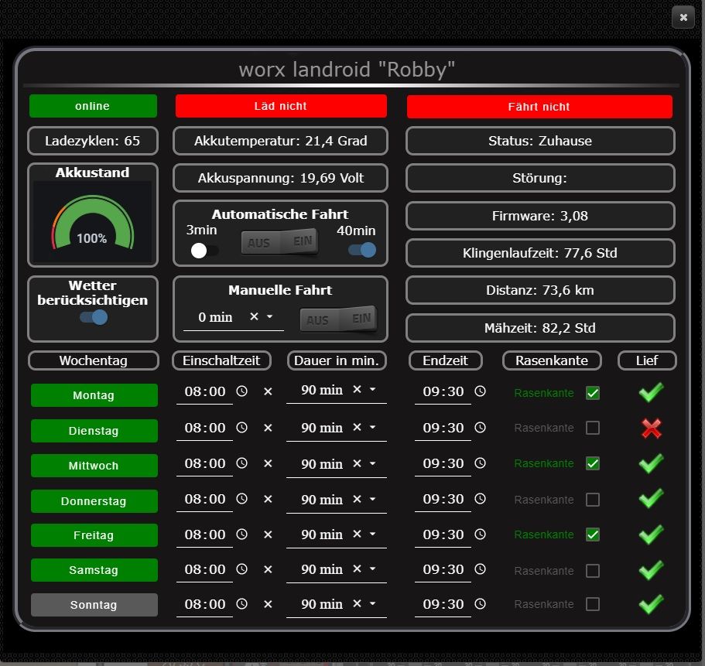Clear Samstag Einschaltzeit with the X
Screen dimensions: 705x666
pos(268,569)
